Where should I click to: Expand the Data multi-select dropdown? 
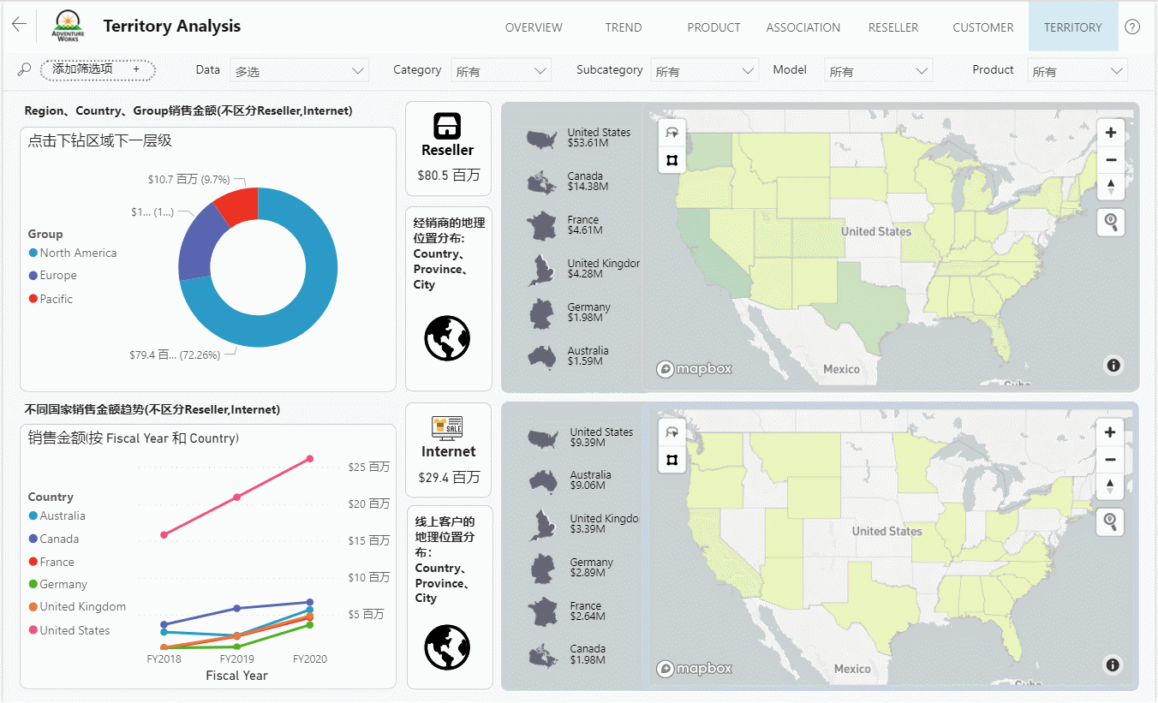click(x=300, y=71)
